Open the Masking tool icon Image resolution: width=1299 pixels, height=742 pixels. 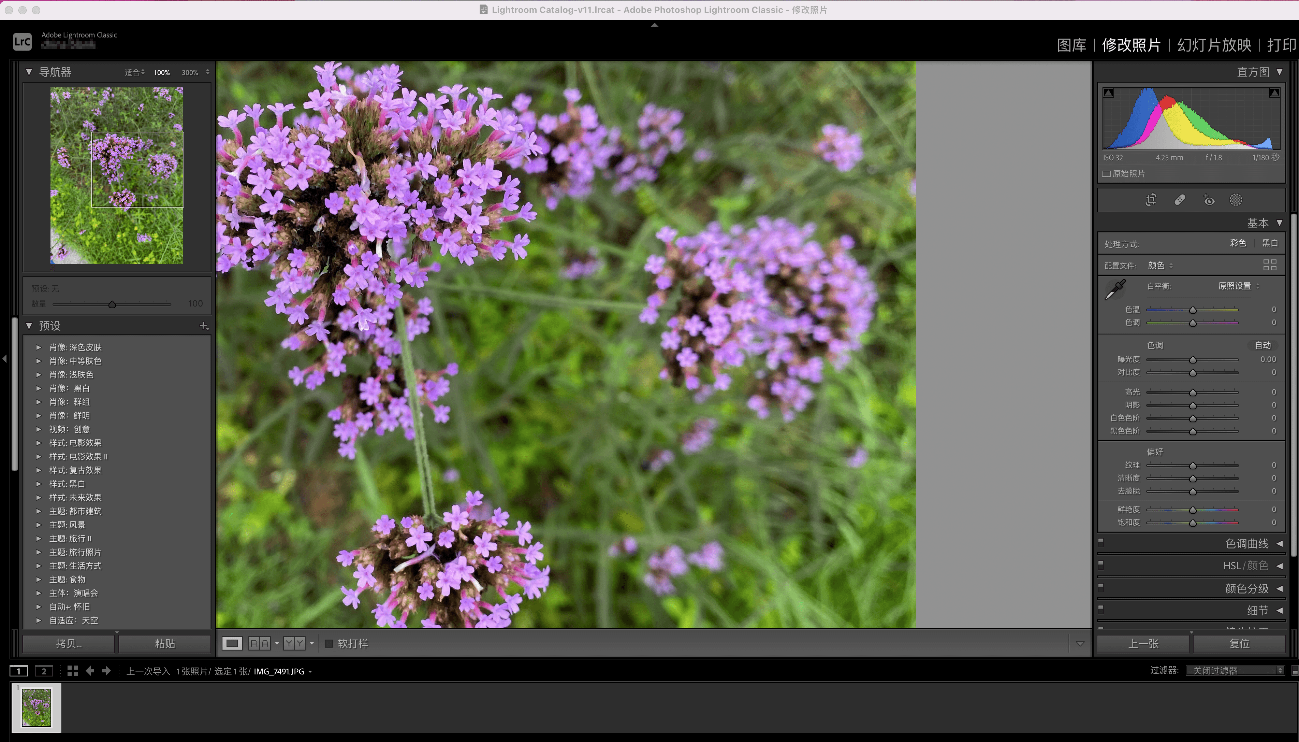click(x=1236, y=200)
